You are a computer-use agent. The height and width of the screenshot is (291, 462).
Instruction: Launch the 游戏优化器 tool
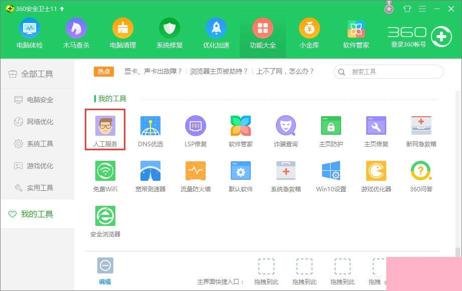click(x=376, y=176)
